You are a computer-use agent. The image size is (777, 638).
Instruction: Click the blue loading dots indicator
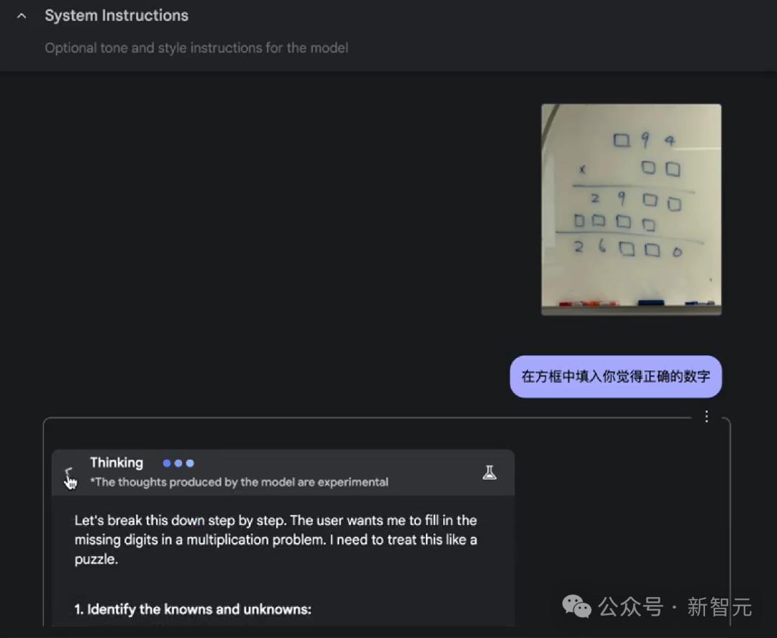pos(178,463)
